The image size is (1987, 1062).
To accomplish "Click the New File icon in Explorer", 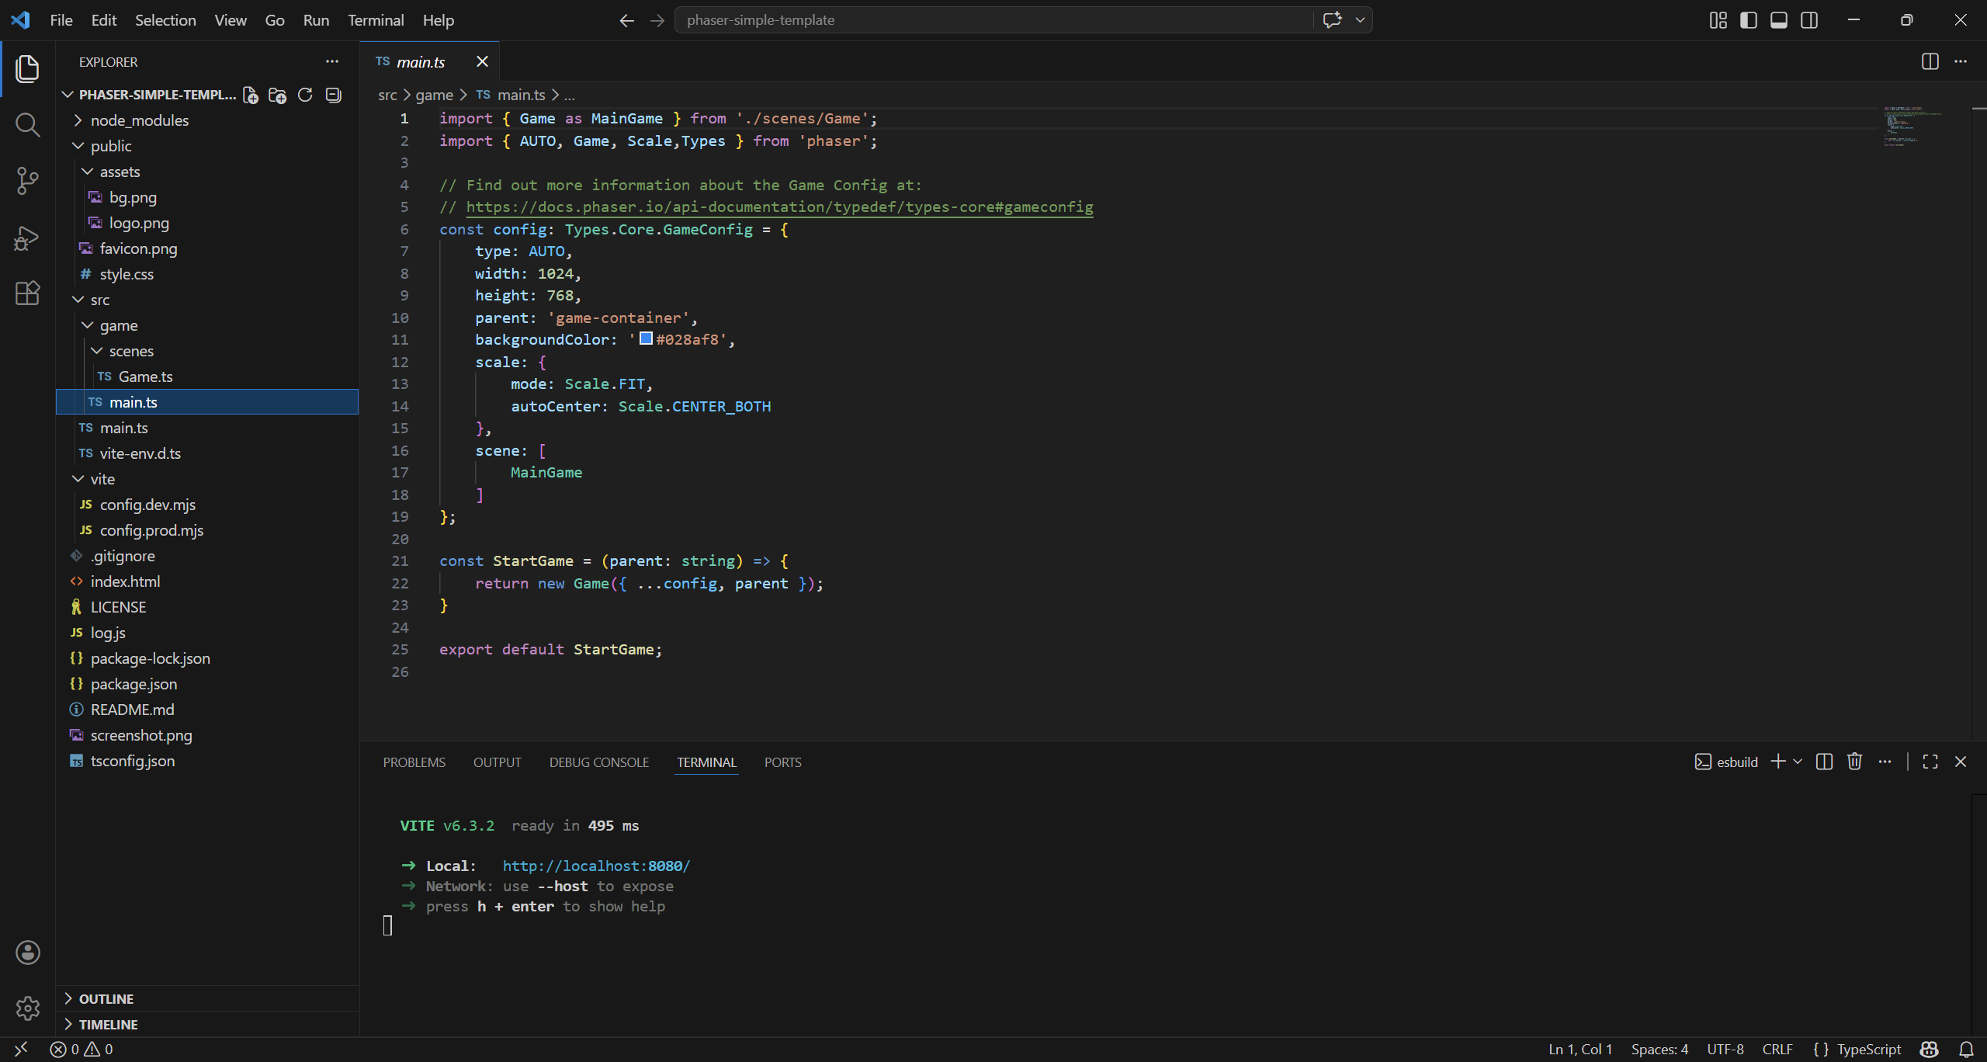I will pos(250,95).
